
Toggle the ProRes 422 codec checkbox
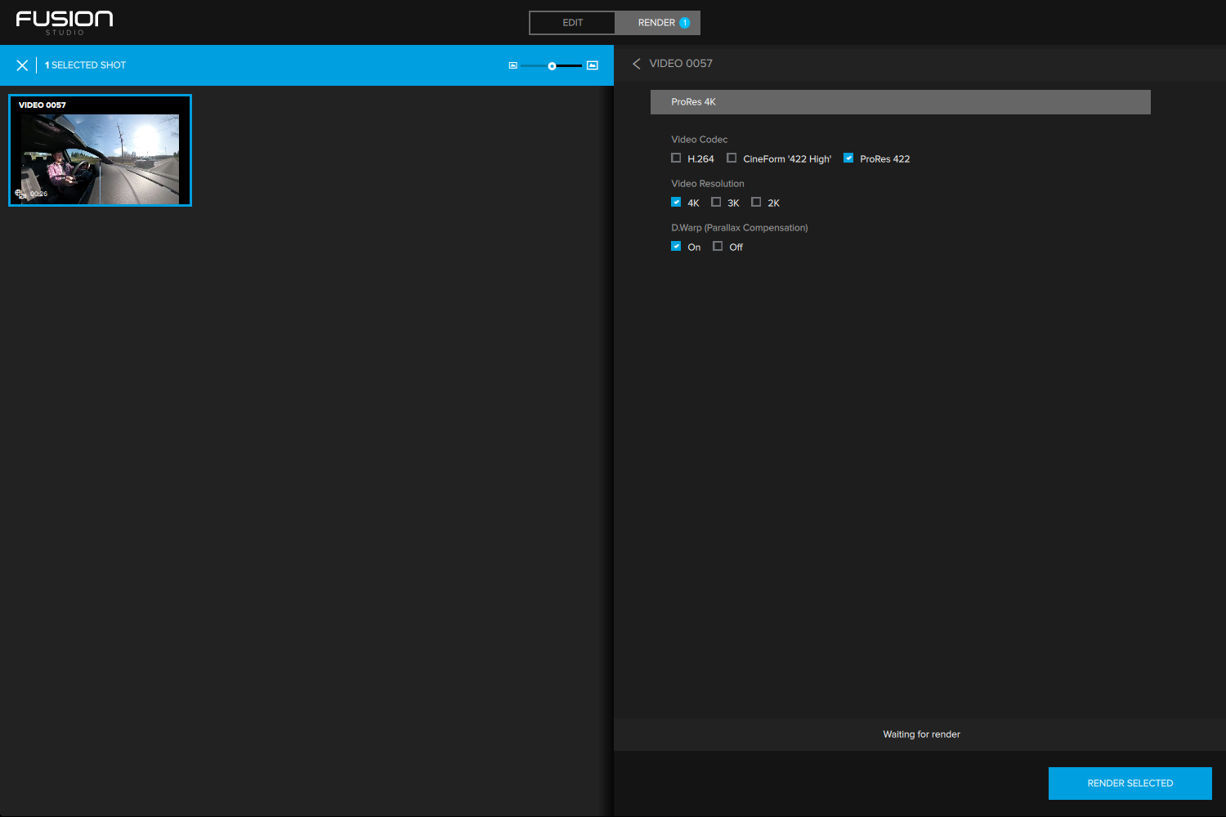(x=848, y=158)
